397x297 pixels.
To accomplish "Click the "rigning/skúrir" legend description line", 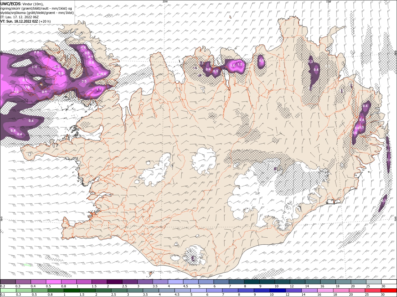I will [x=36, y=8].
